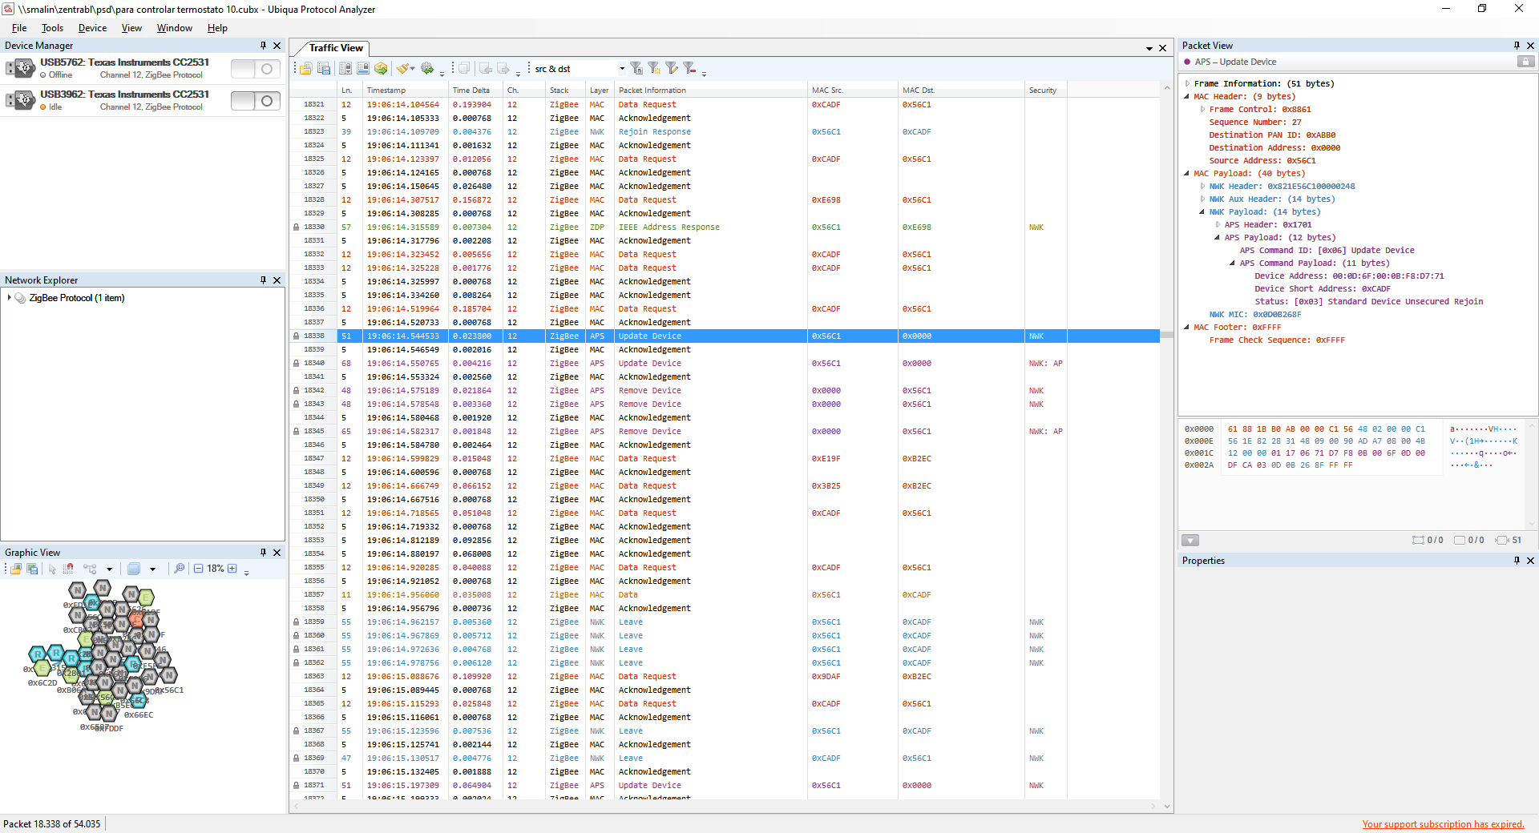The width and height of the screenshot is (1539, 833).
Task: Open the src & dst filter dropdown
Action: point(622,69)
